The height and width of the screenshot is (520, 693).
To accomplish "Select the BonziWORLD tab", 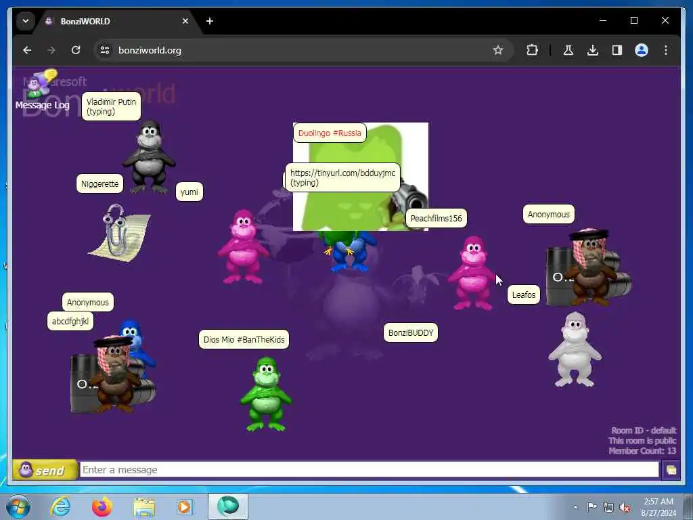I will pyautogui.click(x=115, y=21).
